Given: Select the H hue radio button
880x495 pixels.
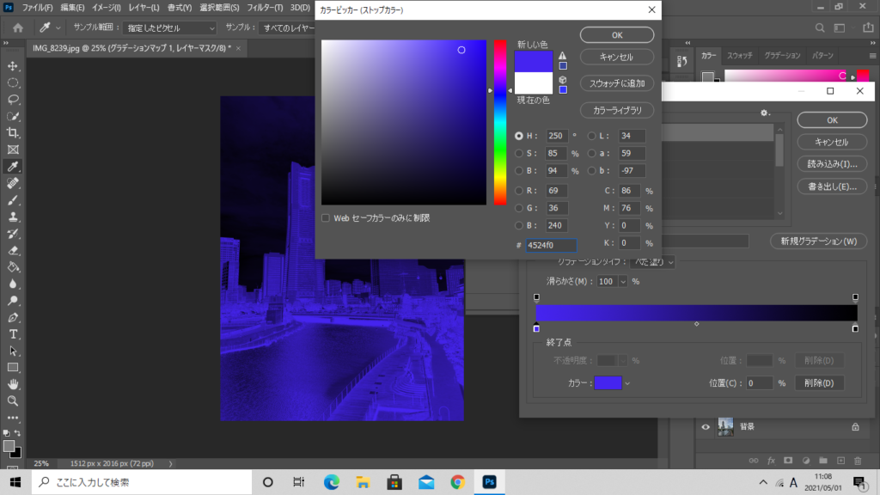Looking at the screenshot, I should click(518, 136).
